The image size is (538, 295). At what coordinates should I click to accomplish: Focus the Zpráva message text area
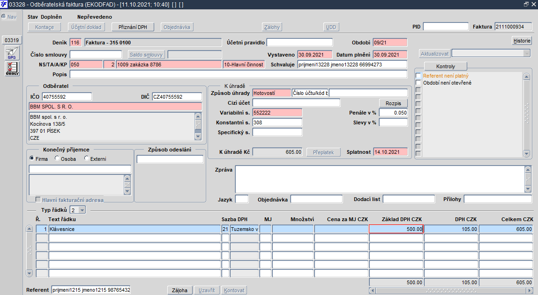[x=380, y=179]
